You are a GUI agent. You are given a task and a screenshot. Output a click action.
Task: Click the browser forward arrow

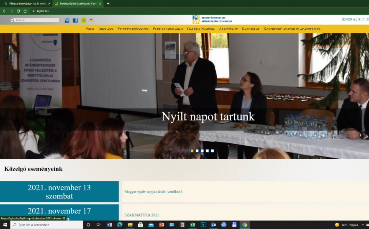tap(11, 11)
